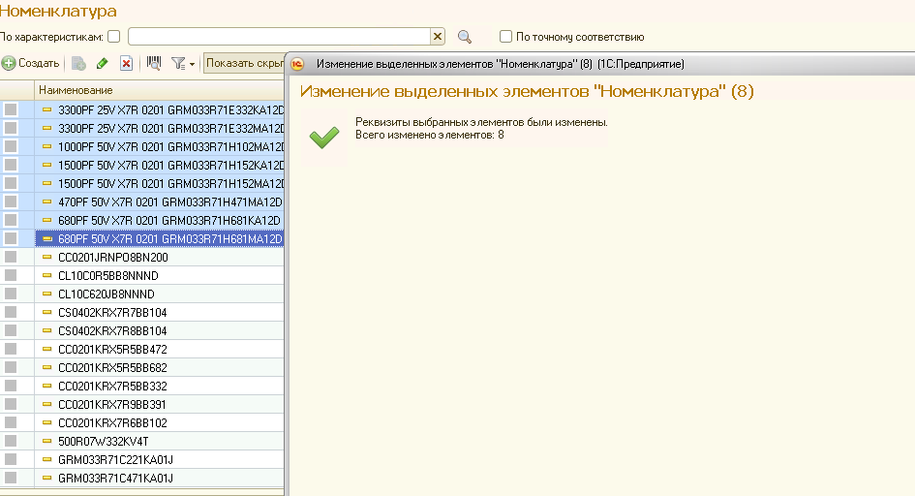Click the red X delete mark icon

(126, 63)
